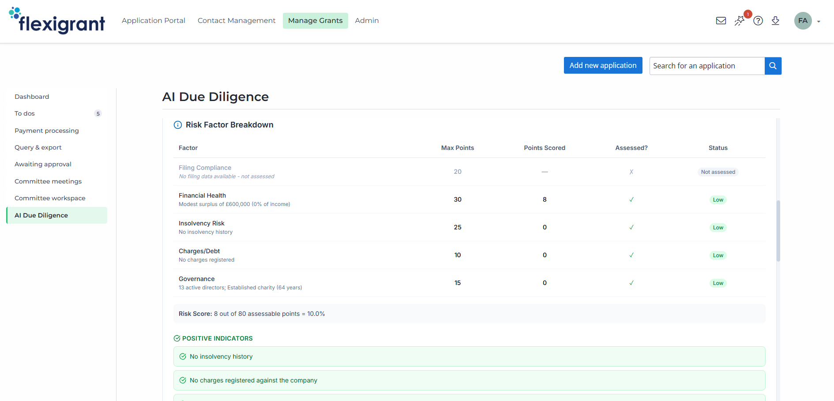Click Modest surplus of £600,000 description

click(x=234, y=204)
